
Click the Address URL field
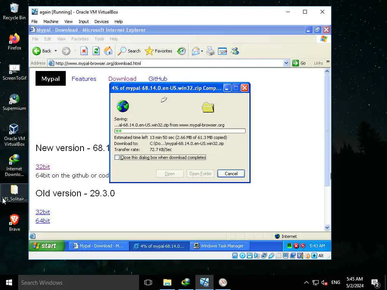[x=166, y=63]
